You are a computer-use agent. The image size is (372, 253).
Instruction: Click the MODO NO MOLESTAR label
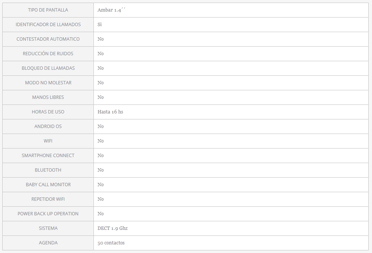(x=48, y=83)
